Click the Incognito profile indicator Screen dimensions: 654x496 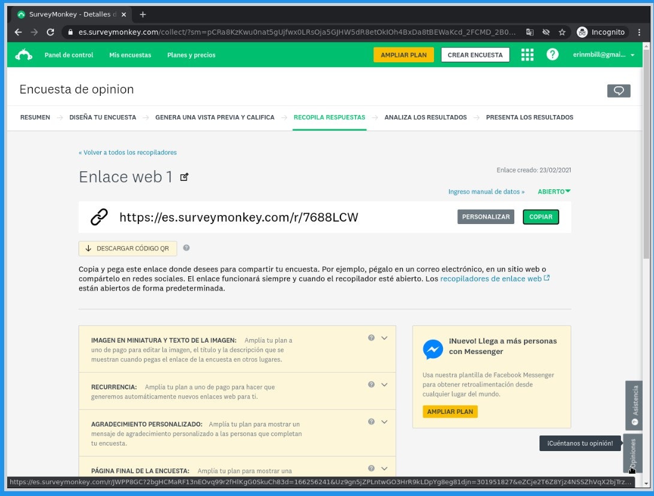(x=601, y=32)
